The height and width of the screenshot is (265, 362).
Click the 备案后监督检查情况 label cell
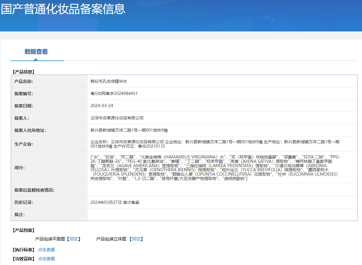pyautogui.click(x=49, y=190)
